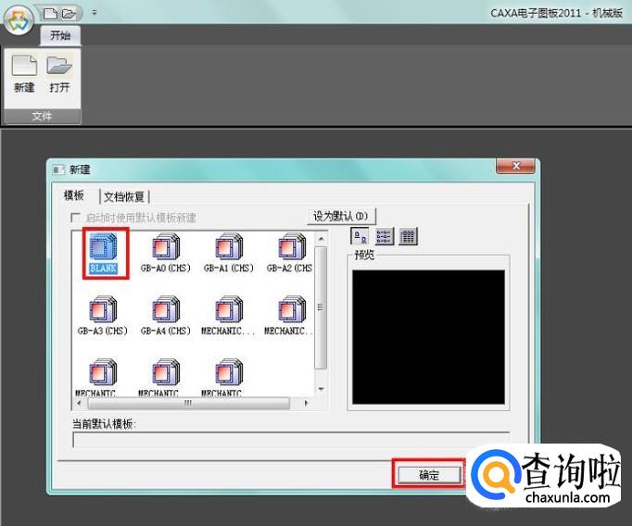The image size is (632, 526).
Task: Switch to the 文档恢复 tab
Action: point(124,196)
